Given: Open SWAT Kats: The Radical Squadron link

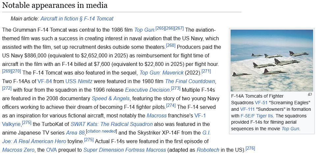Looking at the screenshot, I should [111, 124].
